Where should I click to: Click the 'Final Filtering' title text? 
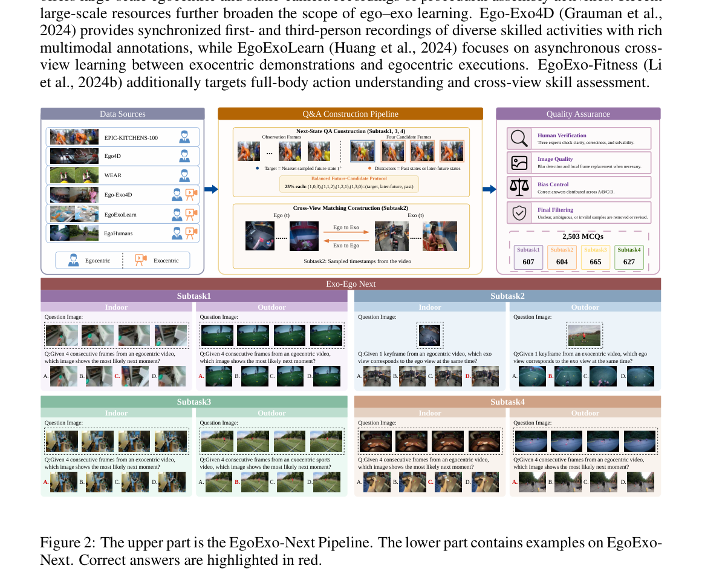tap(555, 210)
